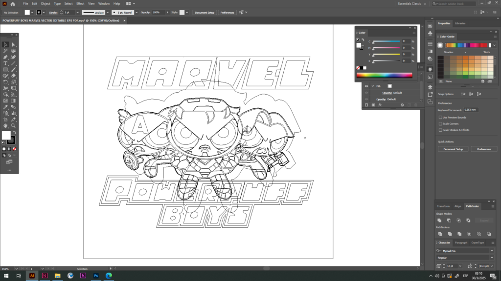
Task: Set Gradient mode button in toolbar
Action: (x=9, y=149)
